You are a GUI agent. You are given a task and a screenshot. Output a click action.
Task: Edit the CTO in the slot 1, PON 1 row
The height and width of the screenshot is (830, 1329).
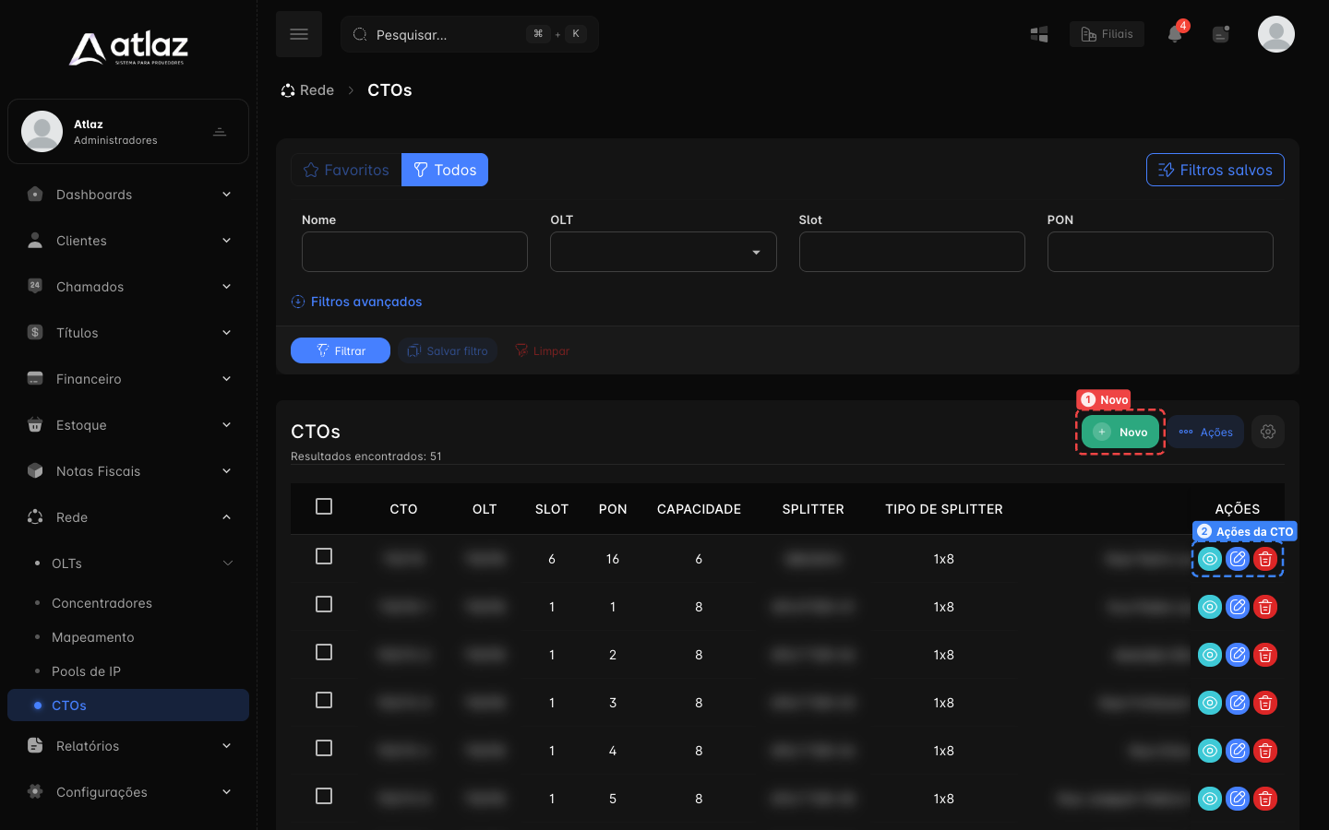[1238, 607]
